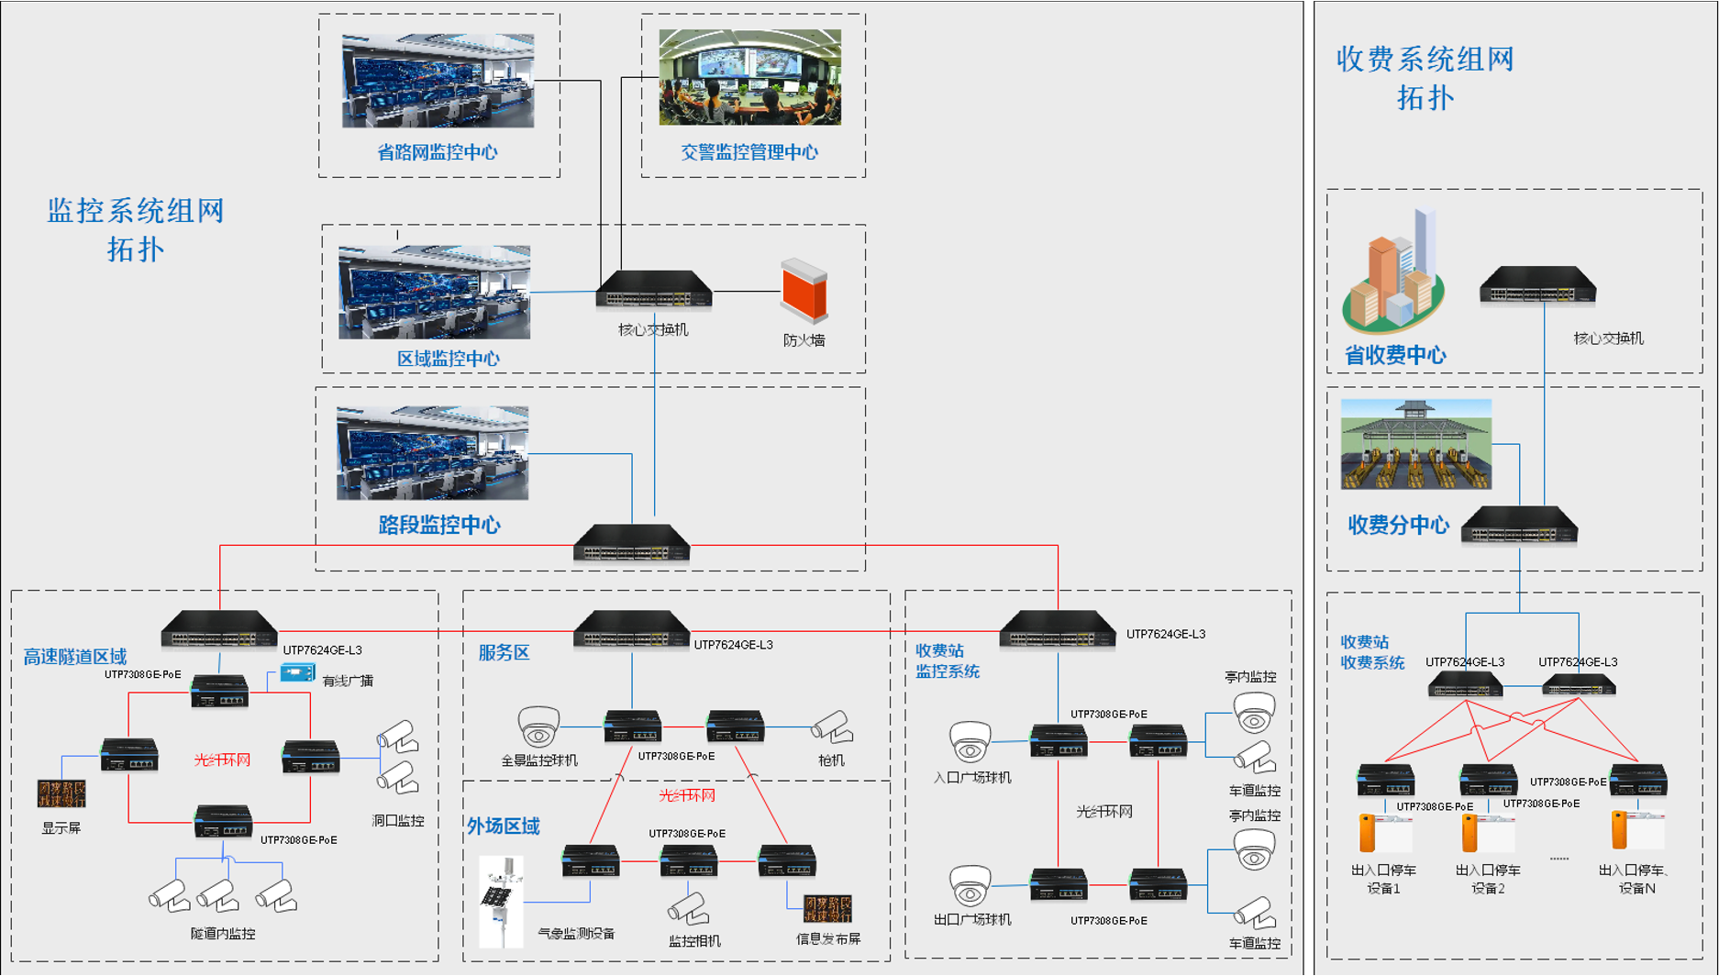Viewport: 1719px width, 976px height.
Task: Select the 气象监测设备 weather station icon
Action: coord(501,902)
